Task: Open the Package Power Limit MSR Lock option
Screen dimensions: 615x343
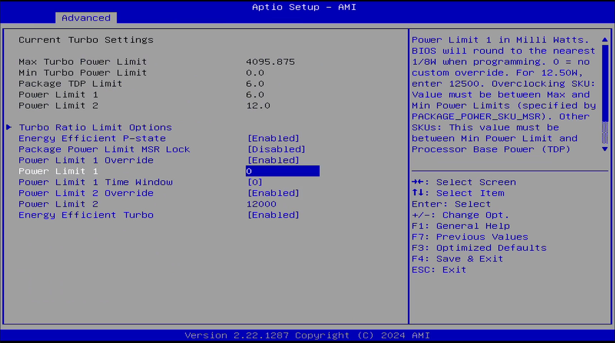Action: (x=104, y=149)
